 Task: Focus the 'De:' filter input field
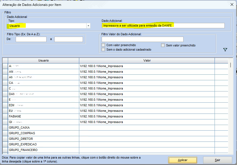click(31, 39)
